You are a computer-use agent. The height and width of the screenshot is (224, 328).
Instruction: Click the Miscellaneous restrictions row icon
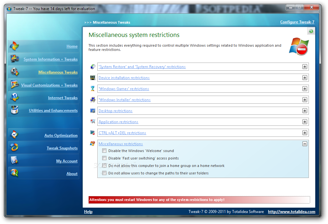click(x=92, y=144)
